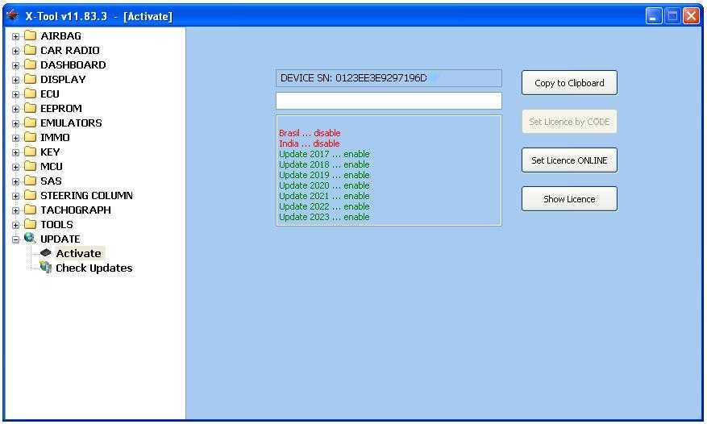Click the 'Update 2023 ... enable' line
The image size is (707, 424).
324,217
